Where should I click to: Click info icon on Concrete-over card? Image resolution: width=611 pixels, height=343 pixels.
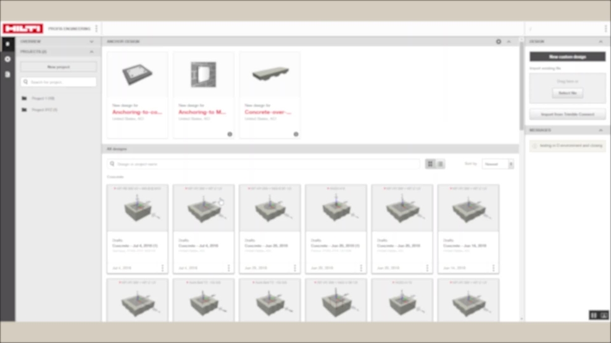tap(296, 134)
